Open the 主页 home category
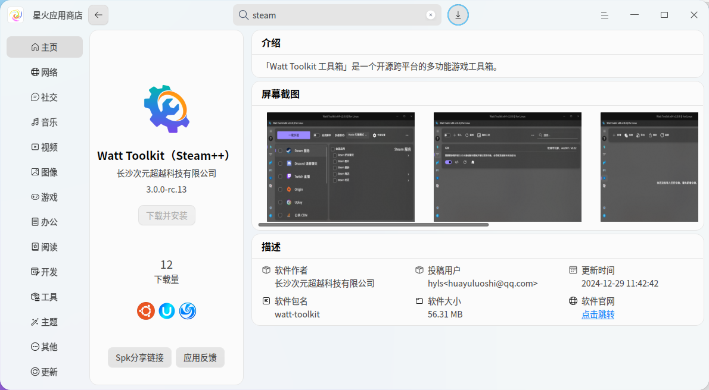The height and width of the screenshot is (390, 709). point(44,47)
